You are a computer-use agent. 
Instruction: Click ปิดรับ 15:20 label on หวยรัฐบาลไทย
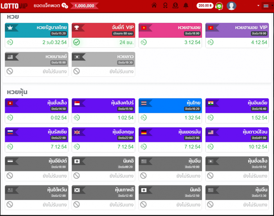point(59,33)
